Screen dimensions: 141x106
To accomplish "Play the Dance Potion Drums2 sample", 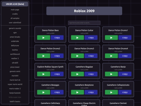I will pos(44,56).
